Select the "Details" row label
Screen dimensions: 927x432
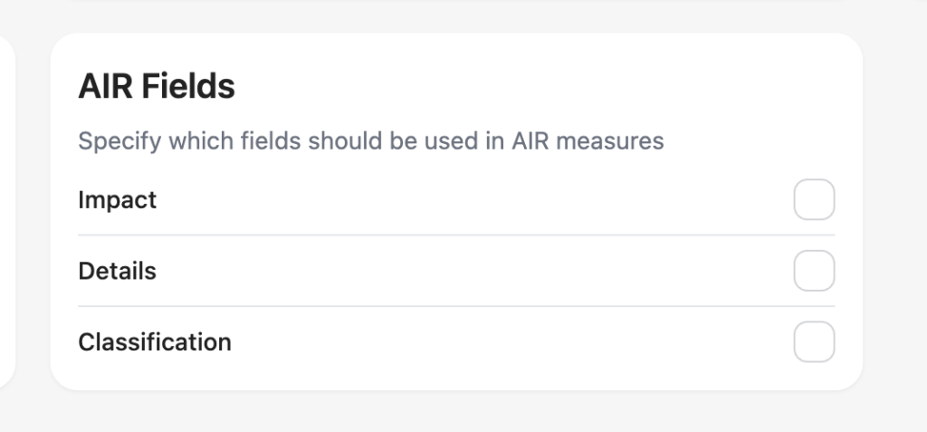pos(118,271)
